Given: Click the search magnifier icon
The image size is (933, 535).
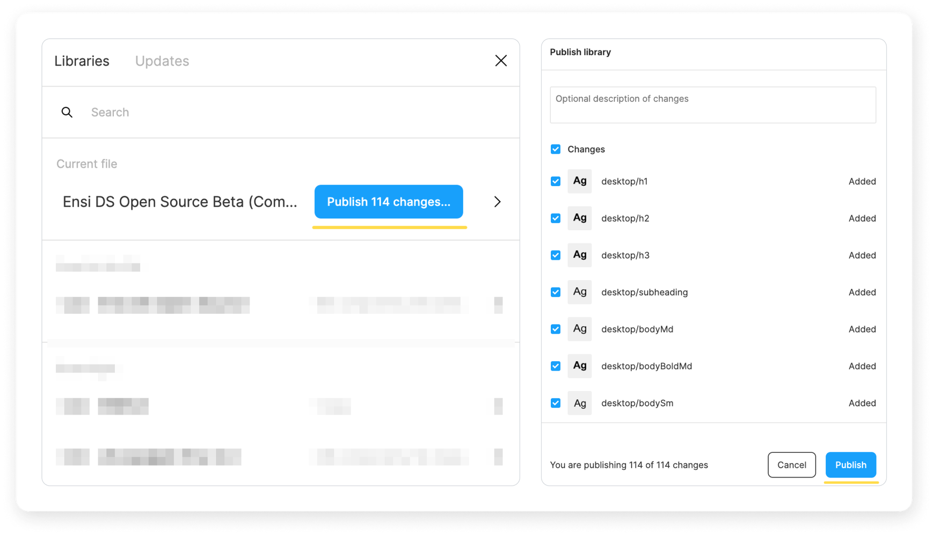Looking at the screenshot, I should click(x=67, y=112).
